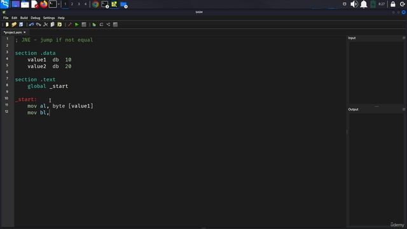The width and height of the screenshot is (407, 229).
Task: Step into instruction in debug toolbar
Action: tap(108, 24)
